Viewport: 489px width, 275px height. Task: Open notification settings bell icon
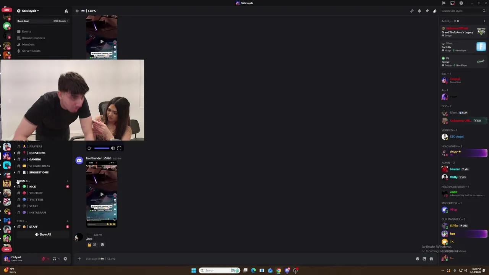click(x=419, y=11)
